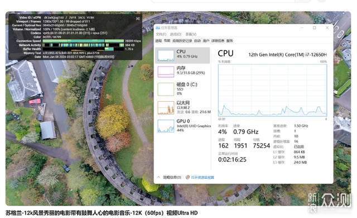Open Resource Monitor icon at bottom
The width and height of the screenshot is (357, 218).
click(x=187, y=177)
